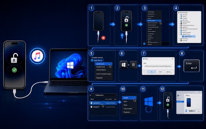Click the Processors icon in Device Manager
The image size is (206, 129).
click(x=181, y=41)
